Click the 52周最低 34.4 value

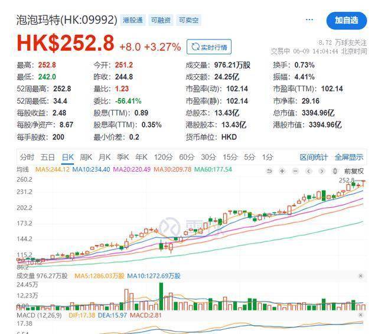pyautogui.click(x=60, y=101)
